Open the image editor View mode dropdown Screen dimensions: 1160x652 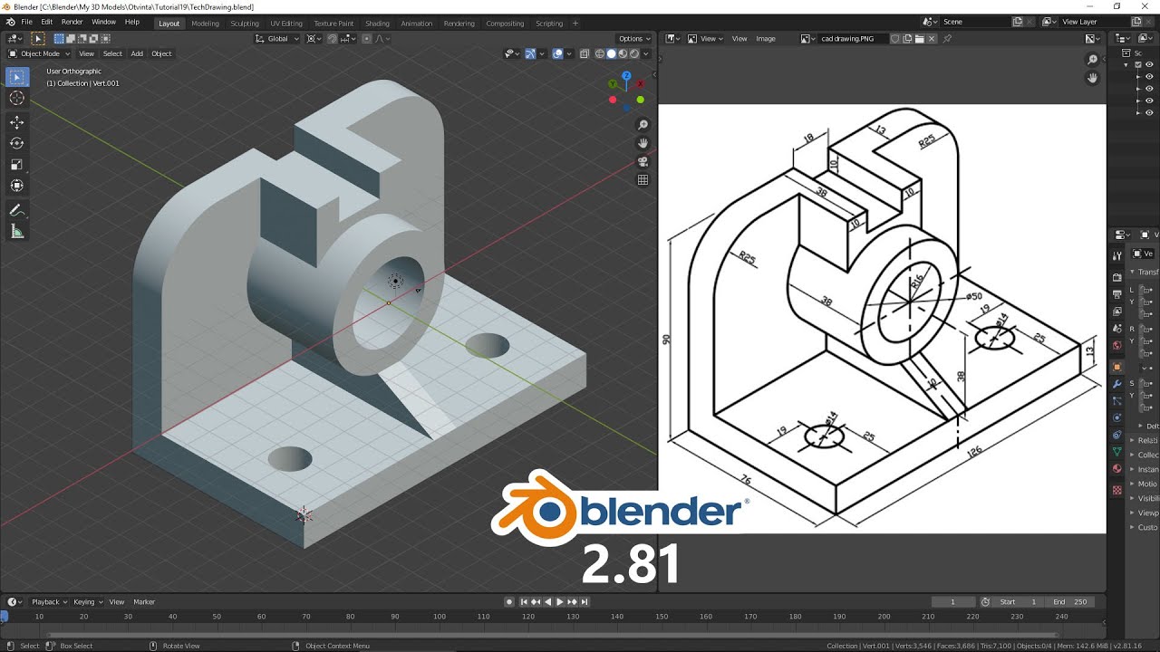(705, 39)
